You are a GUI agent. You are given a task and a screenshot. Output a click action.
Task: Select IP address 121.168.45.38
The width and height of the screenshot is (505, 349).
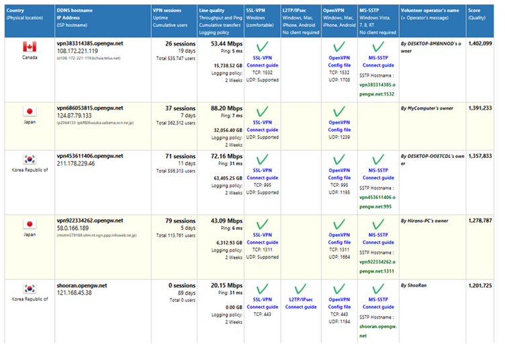pos(74,293)
